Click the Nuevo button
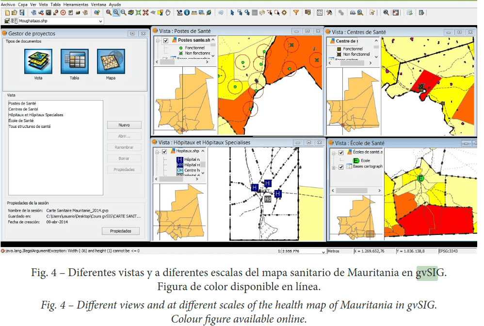 click(x=124, y=125)
